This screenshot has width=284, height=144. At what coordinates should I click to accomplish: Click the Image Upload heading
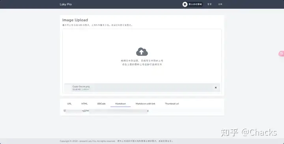tap(75, 20)
